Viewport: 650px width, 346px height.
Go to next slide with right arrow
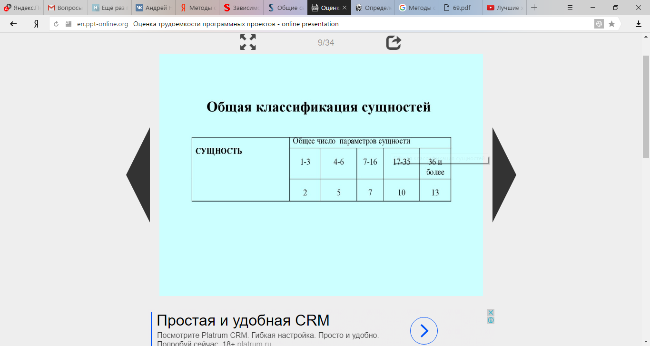(504, 175)
